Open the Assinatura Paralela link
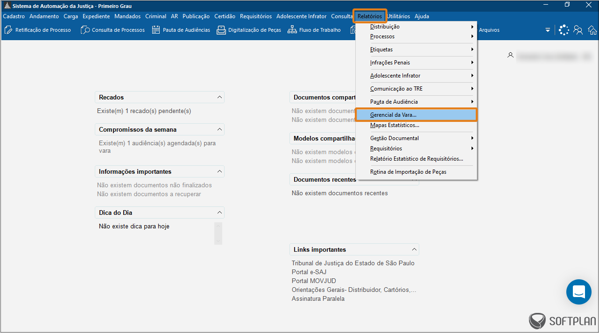Image resolution: width=599 pixels, height=333 pixels. [318, 298]
